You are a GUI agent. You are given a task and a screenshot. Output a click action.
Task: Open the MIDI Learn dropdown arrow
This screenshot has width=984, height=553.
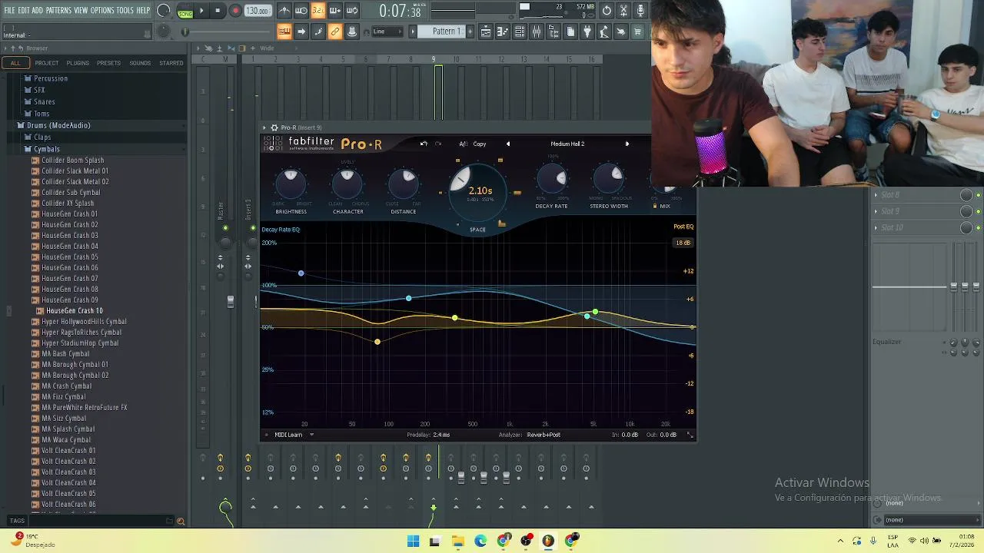coord(311,435)
